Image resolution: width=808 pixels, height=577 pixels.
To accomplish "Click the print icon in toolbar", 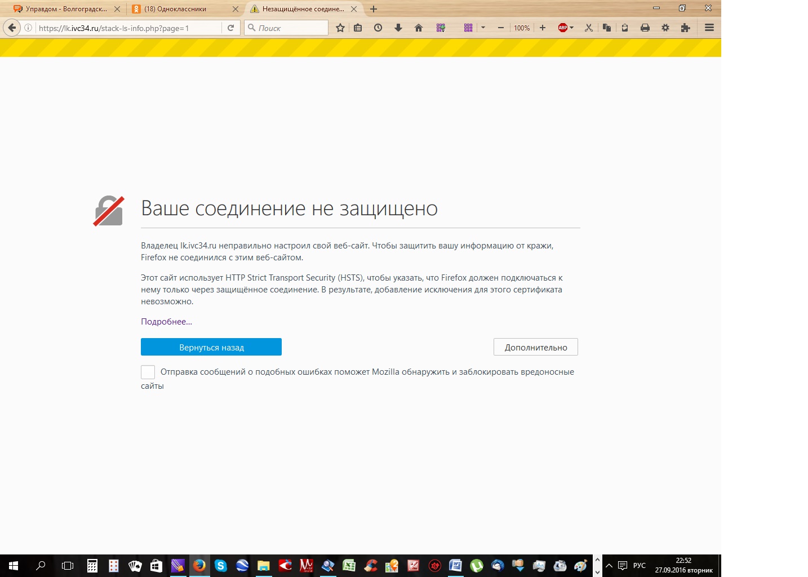I will click(x=645, y=28).
